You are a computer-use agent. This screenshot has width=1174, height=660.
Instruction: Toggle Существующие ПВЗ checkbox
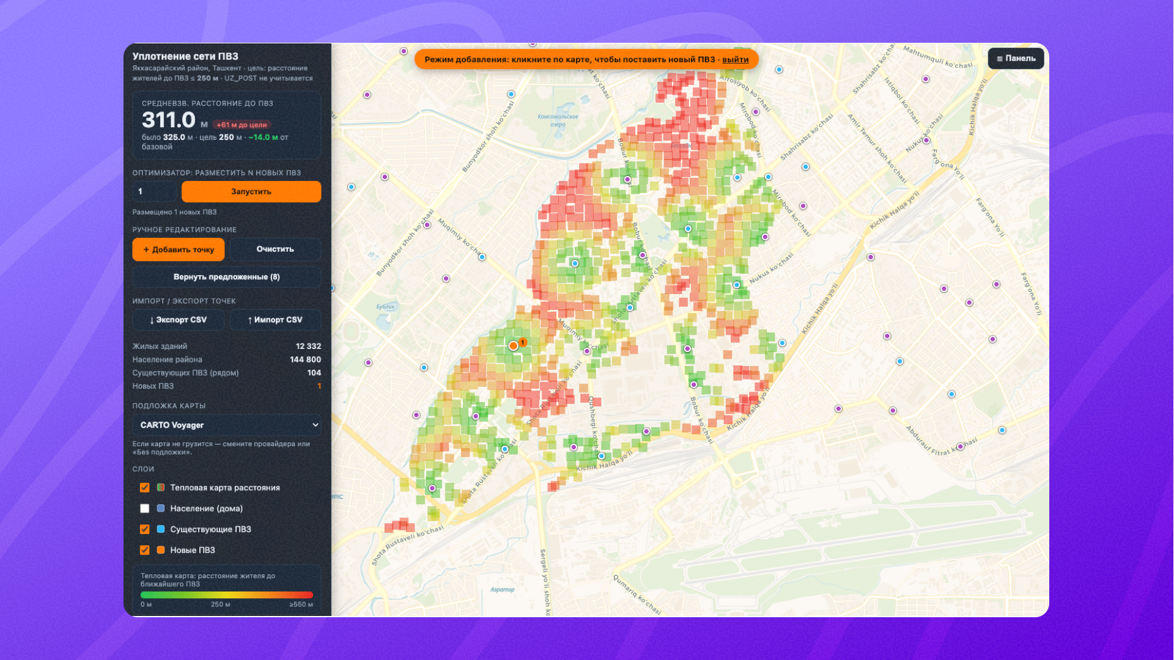pyautogui.click(x=144, y=529)
